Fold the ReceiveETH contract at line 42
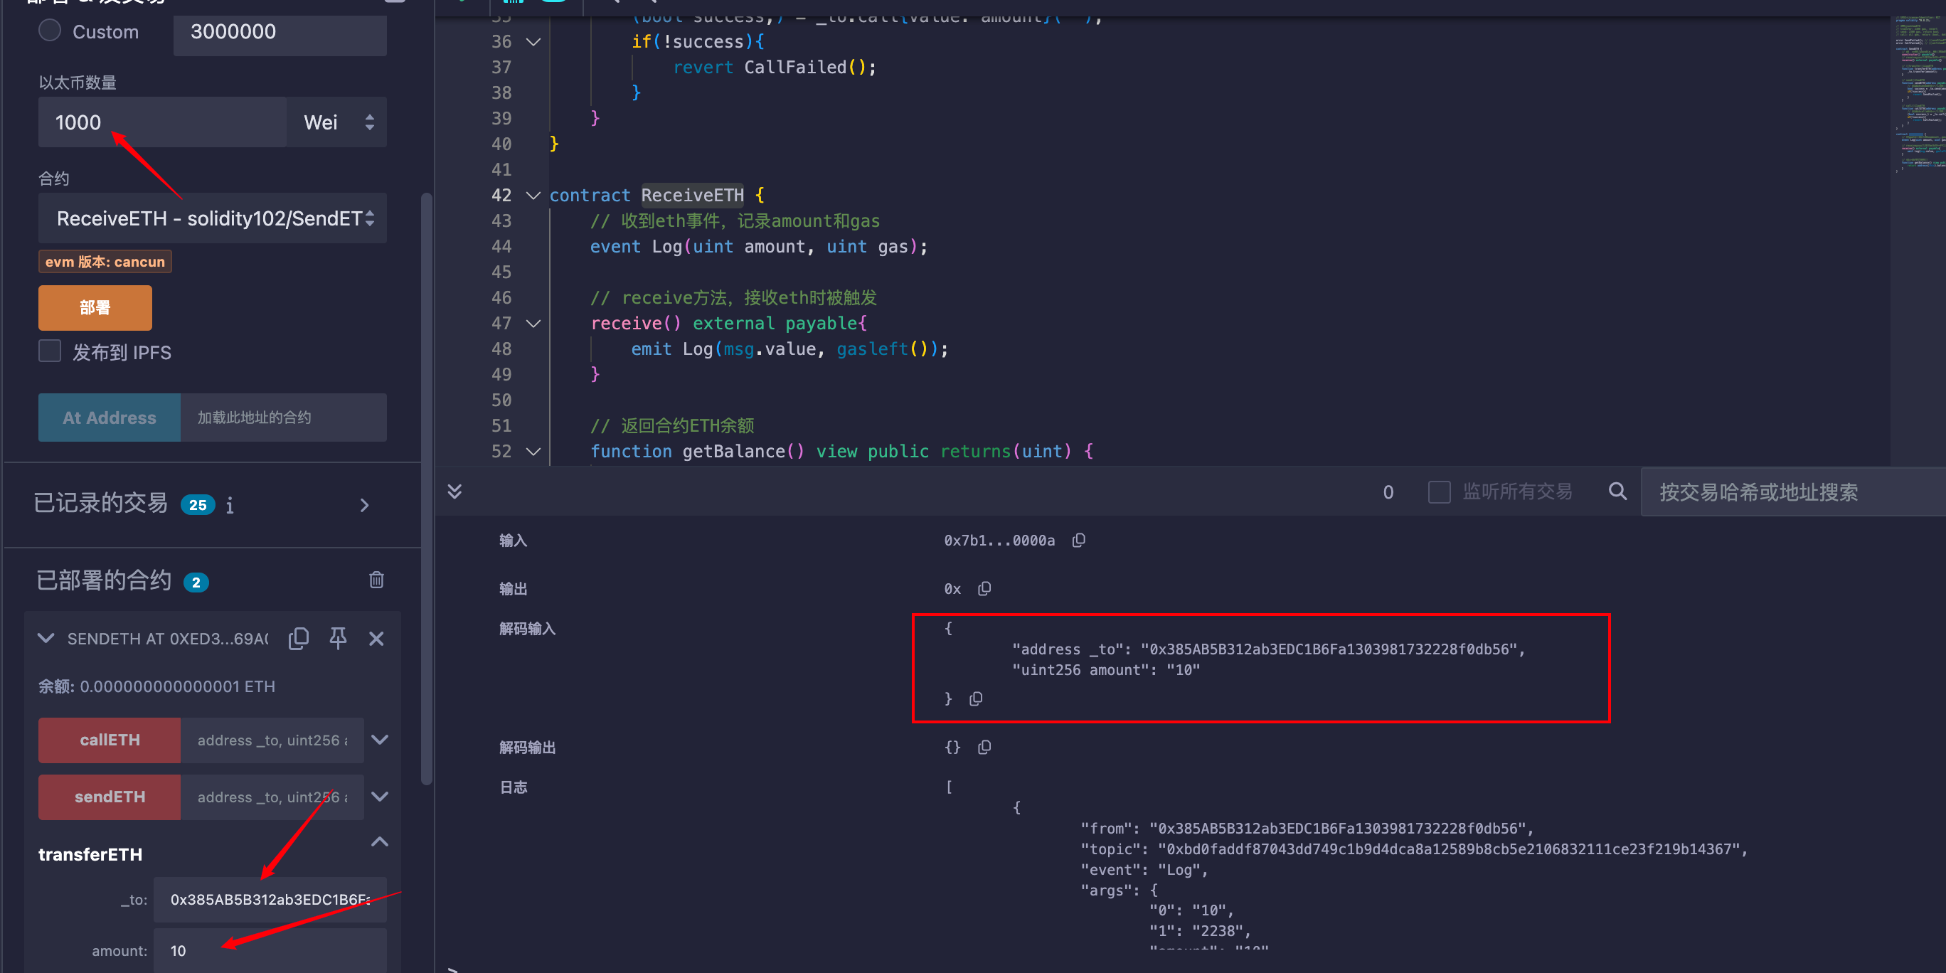 pos(533,195)
